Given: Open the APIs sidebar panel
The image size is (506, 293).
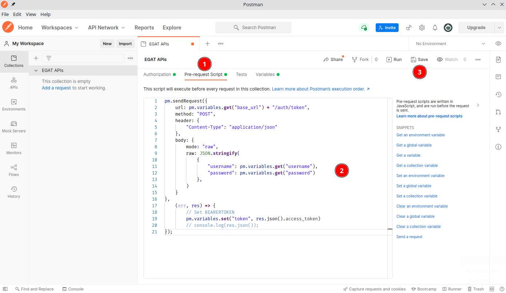Looking at the screenshot, I should (x=14, y=83).
